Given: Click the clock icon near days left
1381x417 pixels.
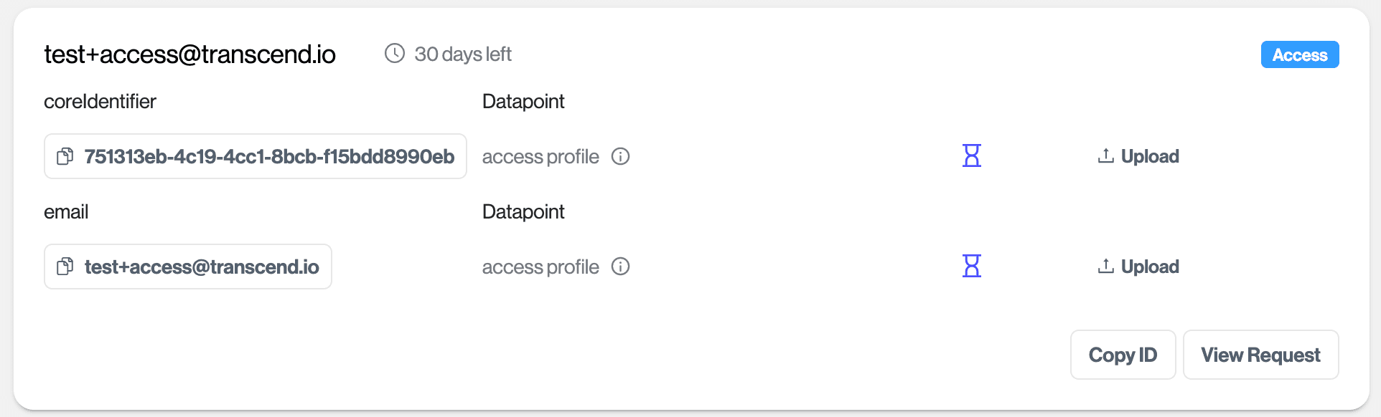Looking at the screenshot, I should click(x=395, y=53).
